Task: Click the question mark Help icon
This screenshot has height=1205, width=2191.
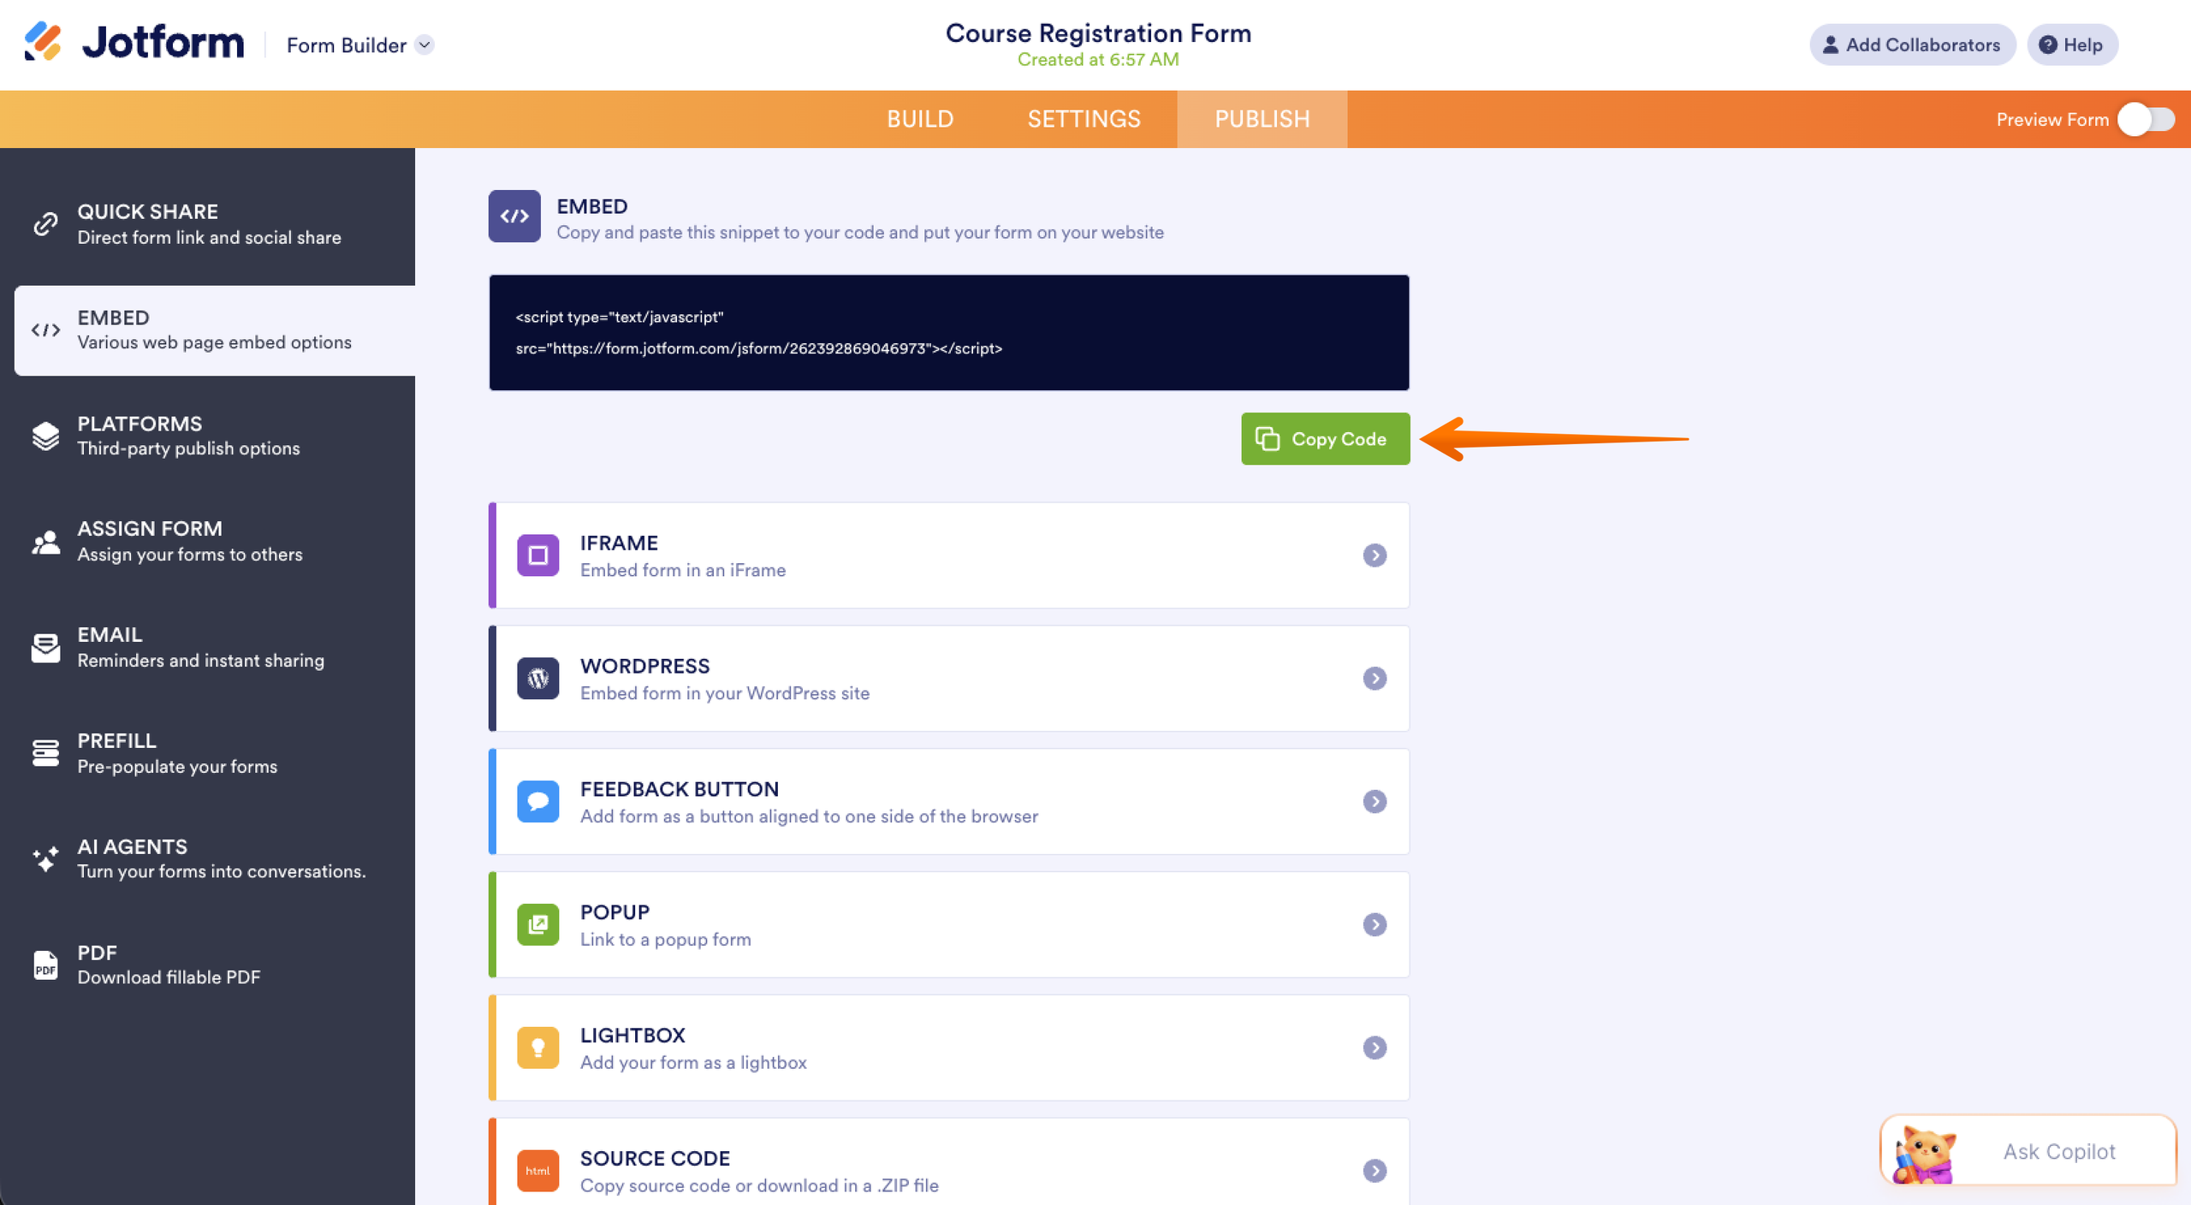Action: point(2047,45)
